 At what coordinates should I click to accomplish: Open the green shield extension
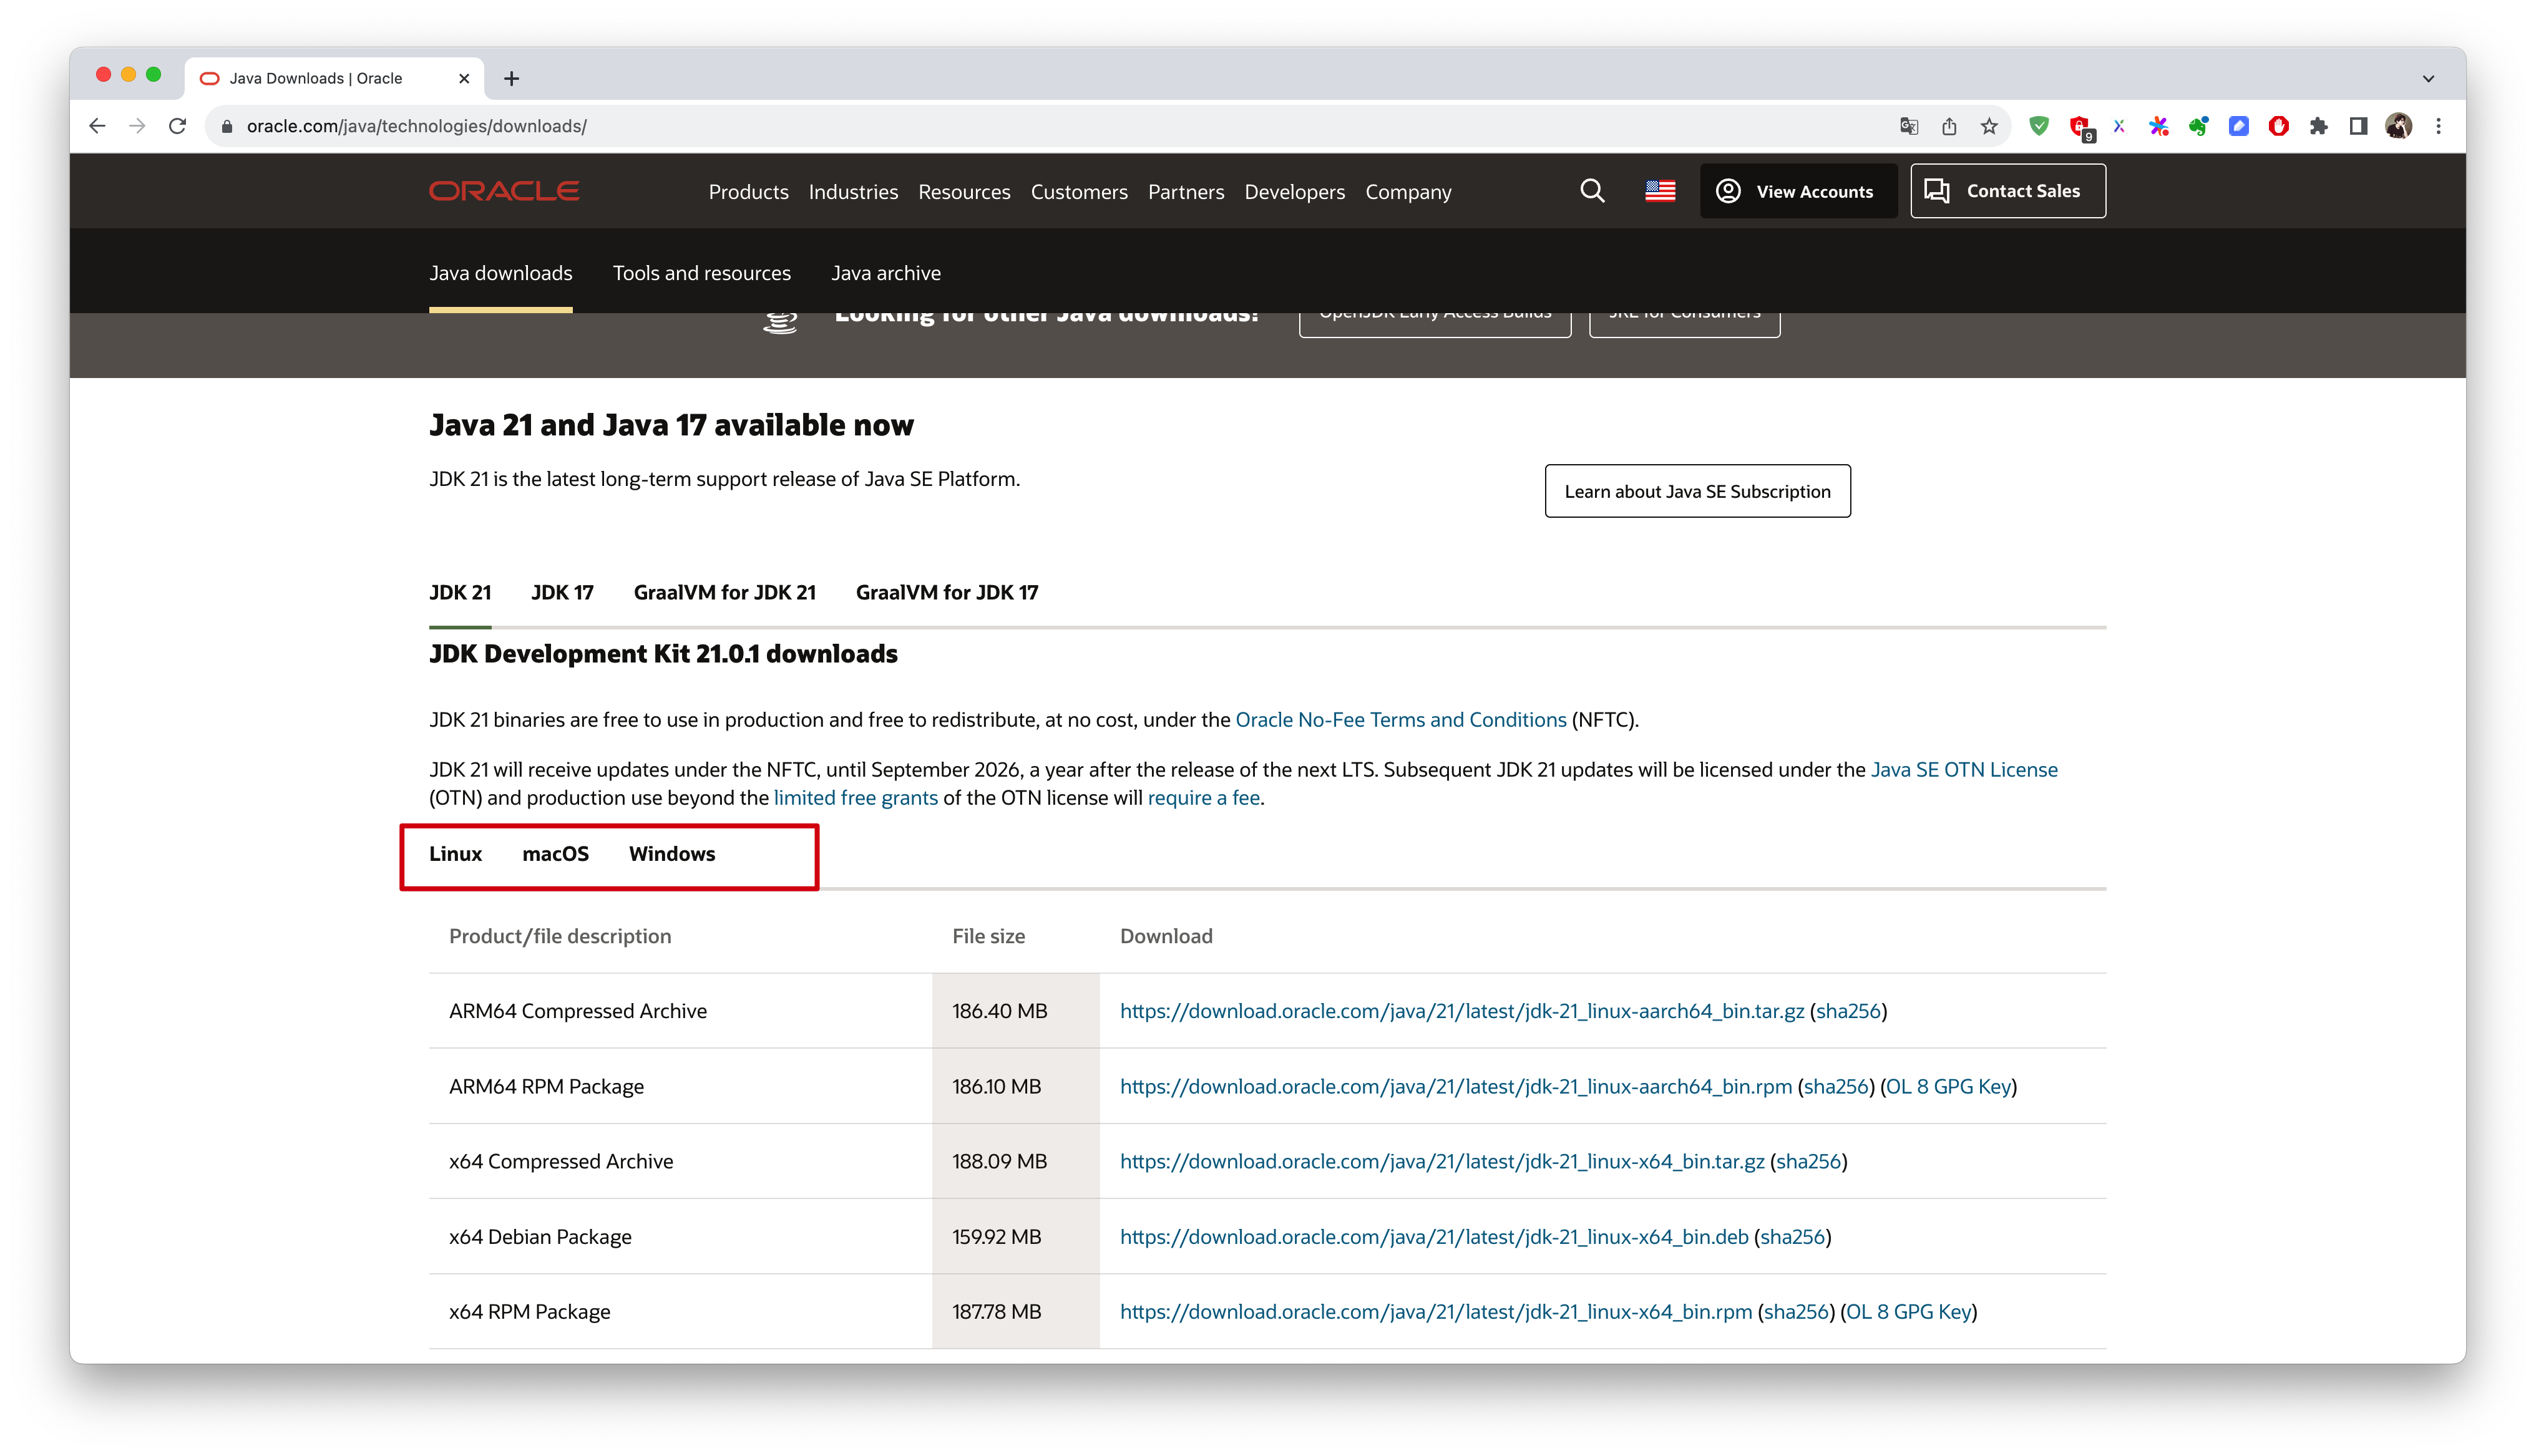click(x=2039, y=126)
